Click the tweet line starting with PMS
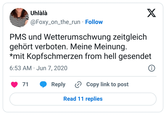 pyautogui.click(x=78, y=36)
